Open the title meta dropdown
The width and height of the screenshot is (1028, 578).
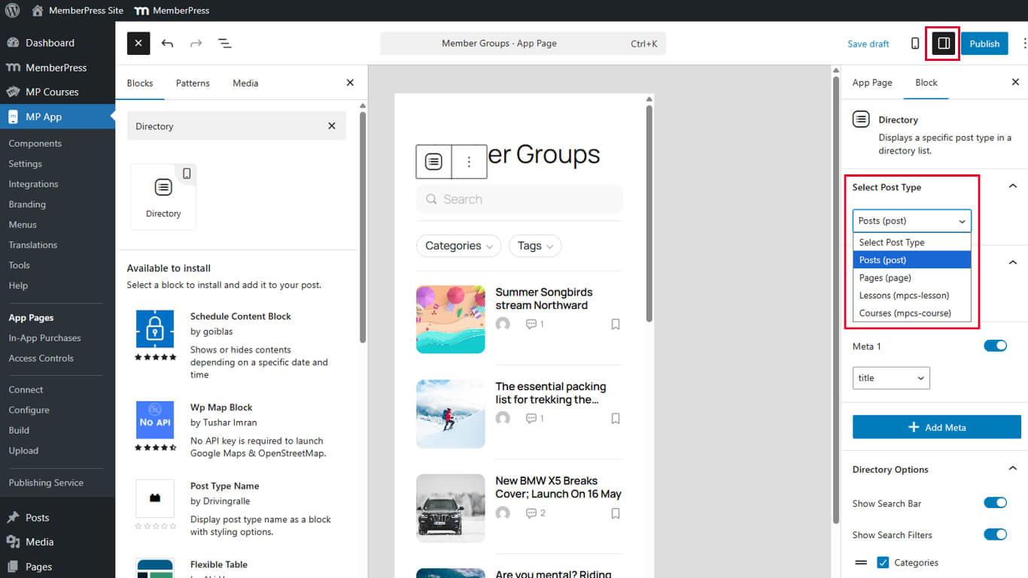891,378
